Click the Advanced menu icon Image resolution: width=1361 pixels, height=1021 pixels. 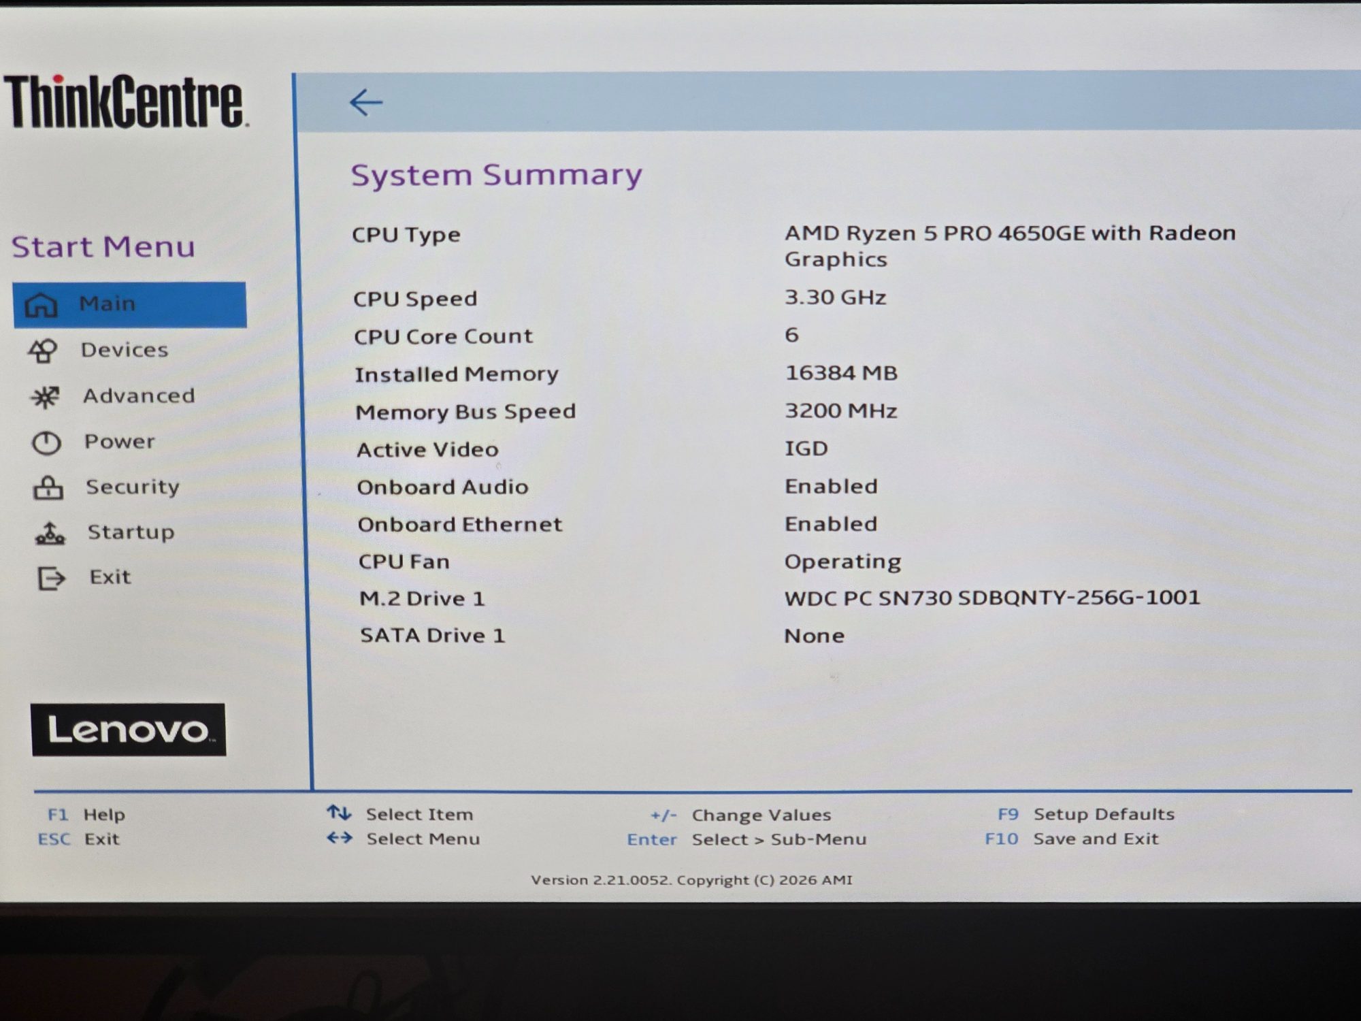(45, 397)
